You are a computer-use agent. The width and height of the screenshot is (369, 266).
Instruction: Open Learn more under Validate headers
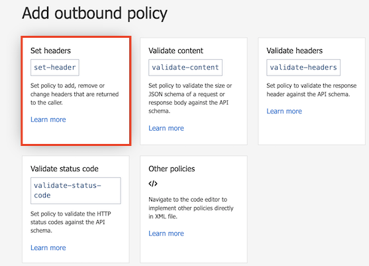pyautogui.click(x=284, y=111)
